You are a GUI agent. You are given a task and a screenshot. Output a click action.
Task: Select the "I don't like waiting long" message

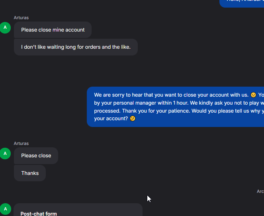point(76,47)
